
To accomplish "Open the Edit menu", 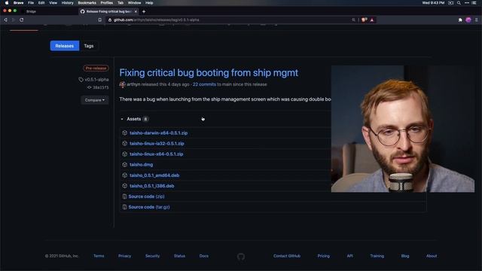I will (41, 3).
